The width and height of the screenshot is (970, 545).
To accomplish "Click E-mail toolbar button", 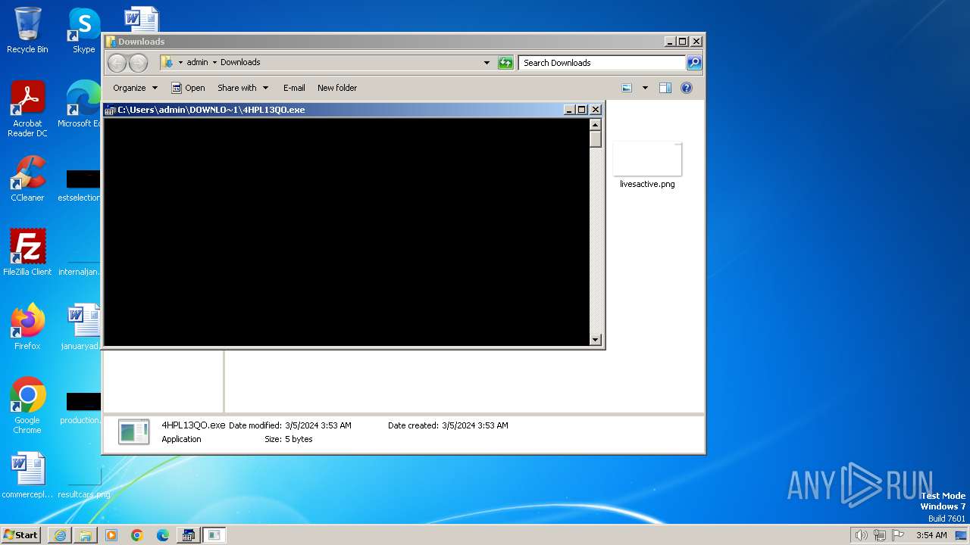I will 294,88.
